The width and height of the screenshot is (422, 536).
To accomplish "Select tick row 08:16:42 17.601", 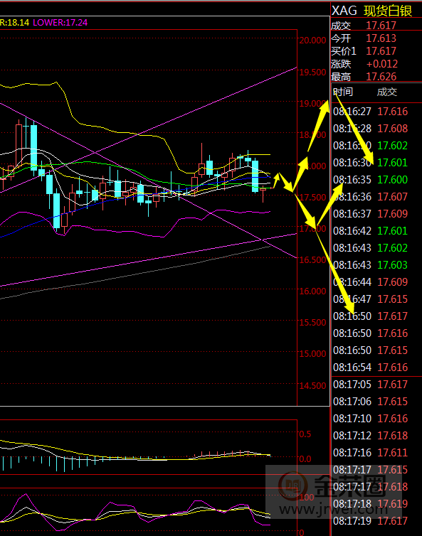I will [x=376, y=231].
